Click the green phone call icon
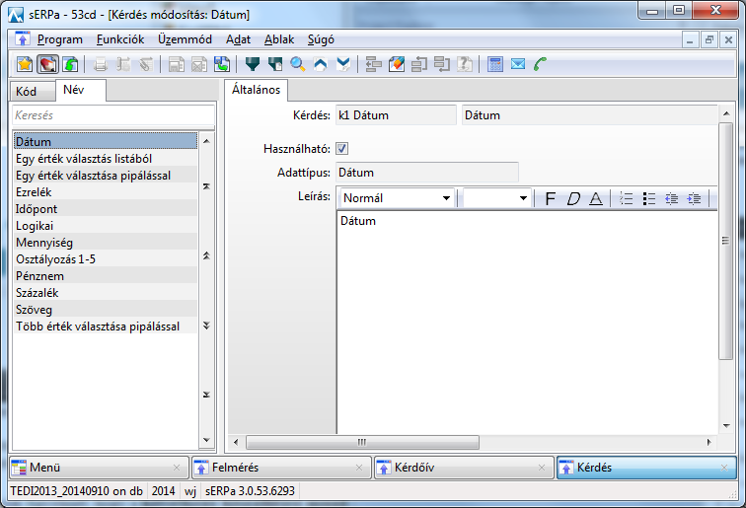Screen dimensions: 746x508 [x=541, y=64]
